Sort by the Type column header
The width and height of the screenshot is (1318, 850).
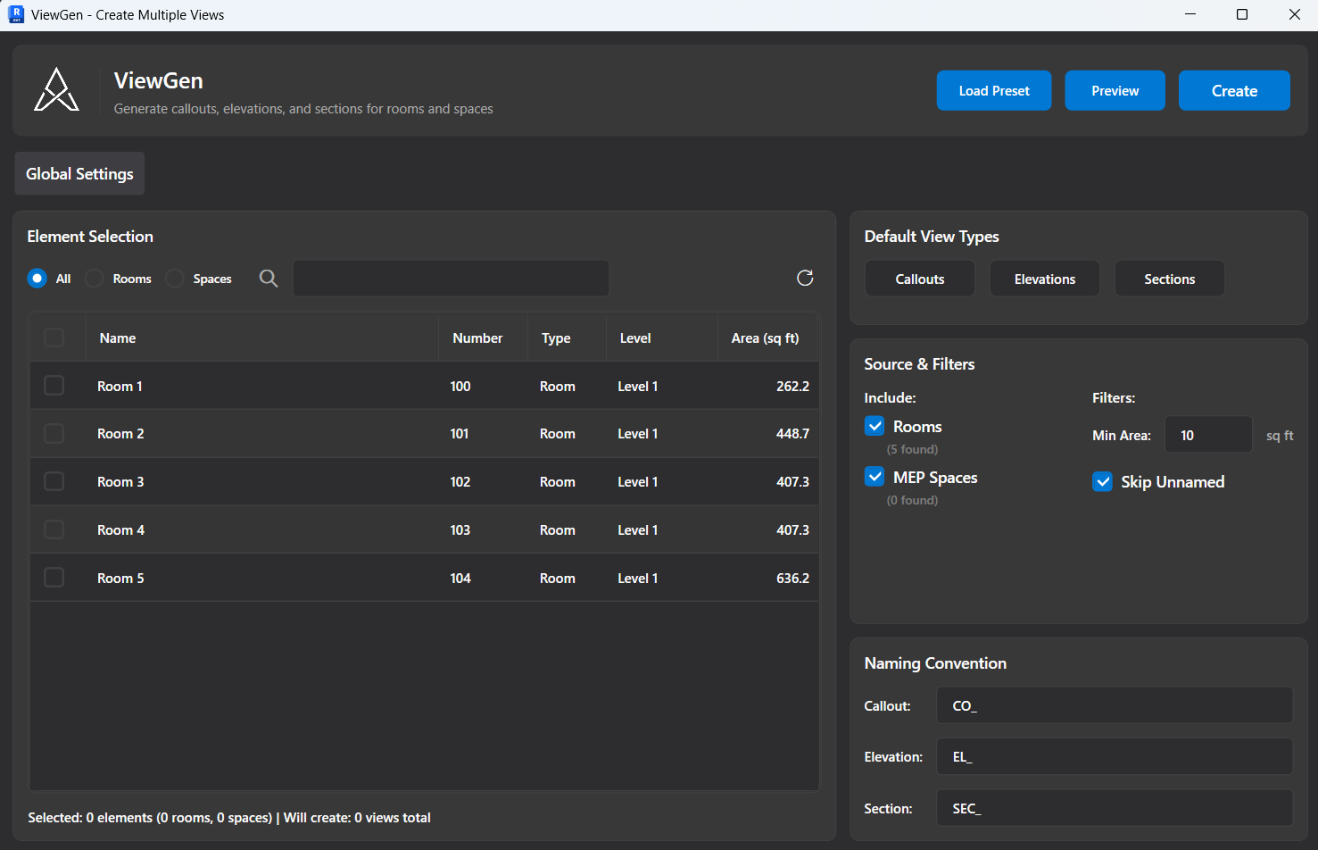coord(567,338)
